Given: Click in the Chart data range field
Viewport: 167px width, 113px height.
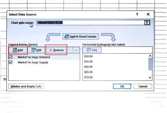Looking at the screenshot, I should 90,23.
